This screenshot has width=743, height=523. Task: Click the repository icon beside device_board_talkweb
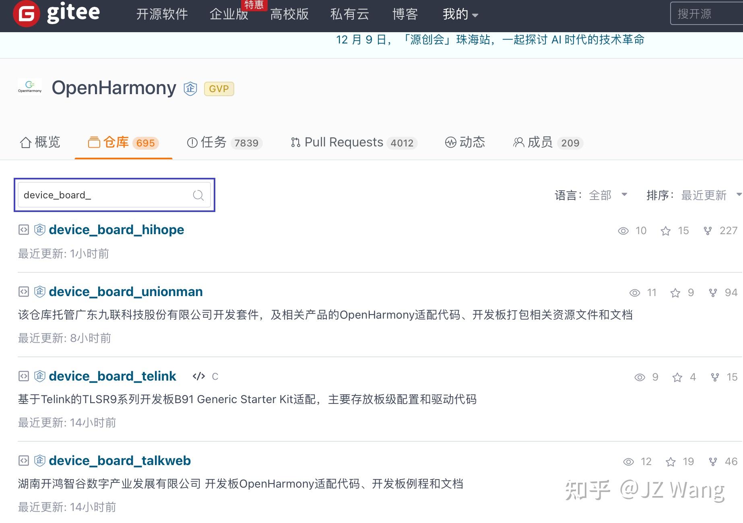coord(23,461)
